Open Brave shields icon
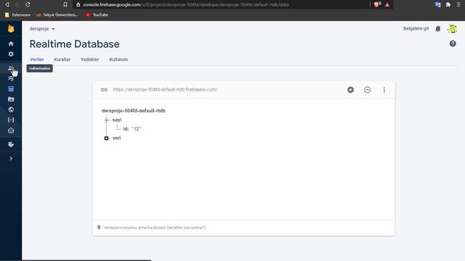 coord(376,4)
